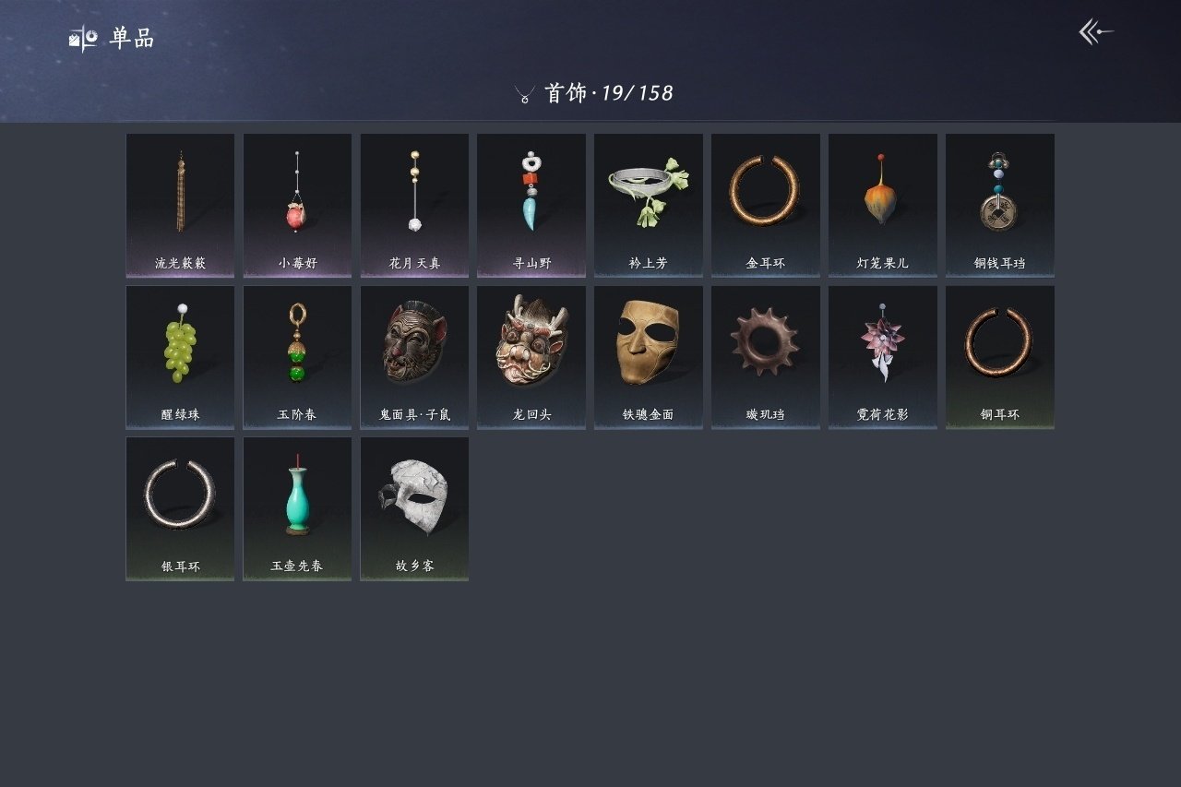Pick the 铜钱耳珰 coin earring
The width and height of the screenshot is (1181, 787).
point(1000,205)
